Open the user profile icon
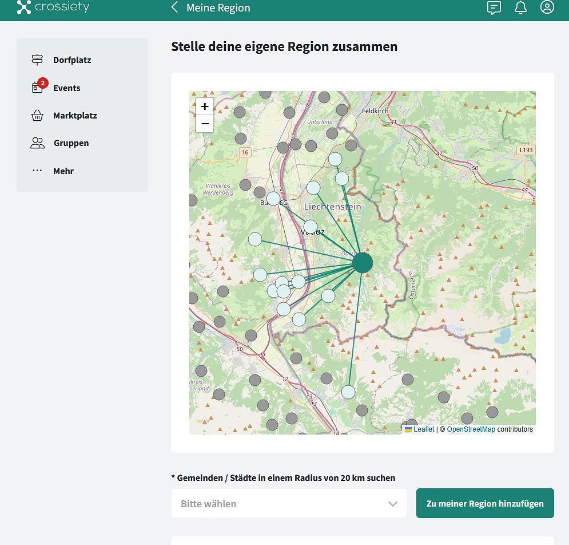The image size is (569, 545). [547, 7]
